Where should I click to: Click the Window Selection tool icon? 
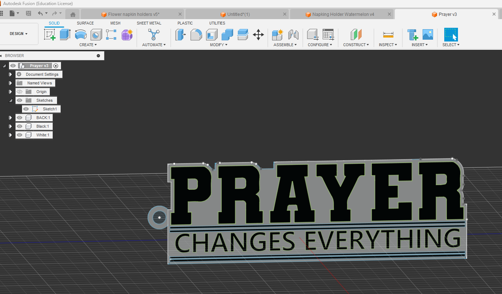point(451,35)
